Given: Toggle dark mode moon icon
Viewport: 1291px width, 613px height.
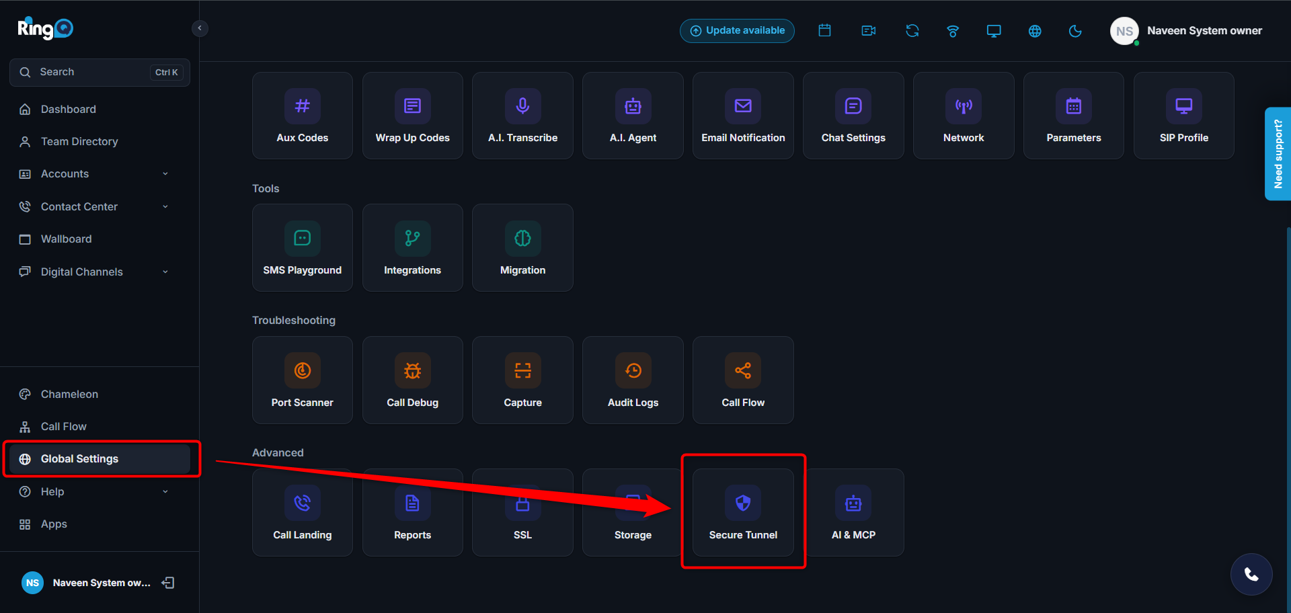Looking at the screenshot, I should coord(1075,31).
